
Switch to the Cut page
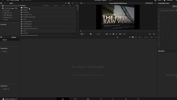click(75, 99)
